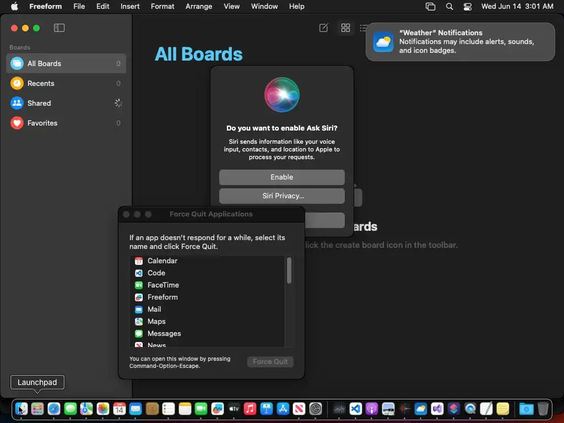Open Apple TV from the Dock
Screen dimensions: 564x423
pos(234,409)
